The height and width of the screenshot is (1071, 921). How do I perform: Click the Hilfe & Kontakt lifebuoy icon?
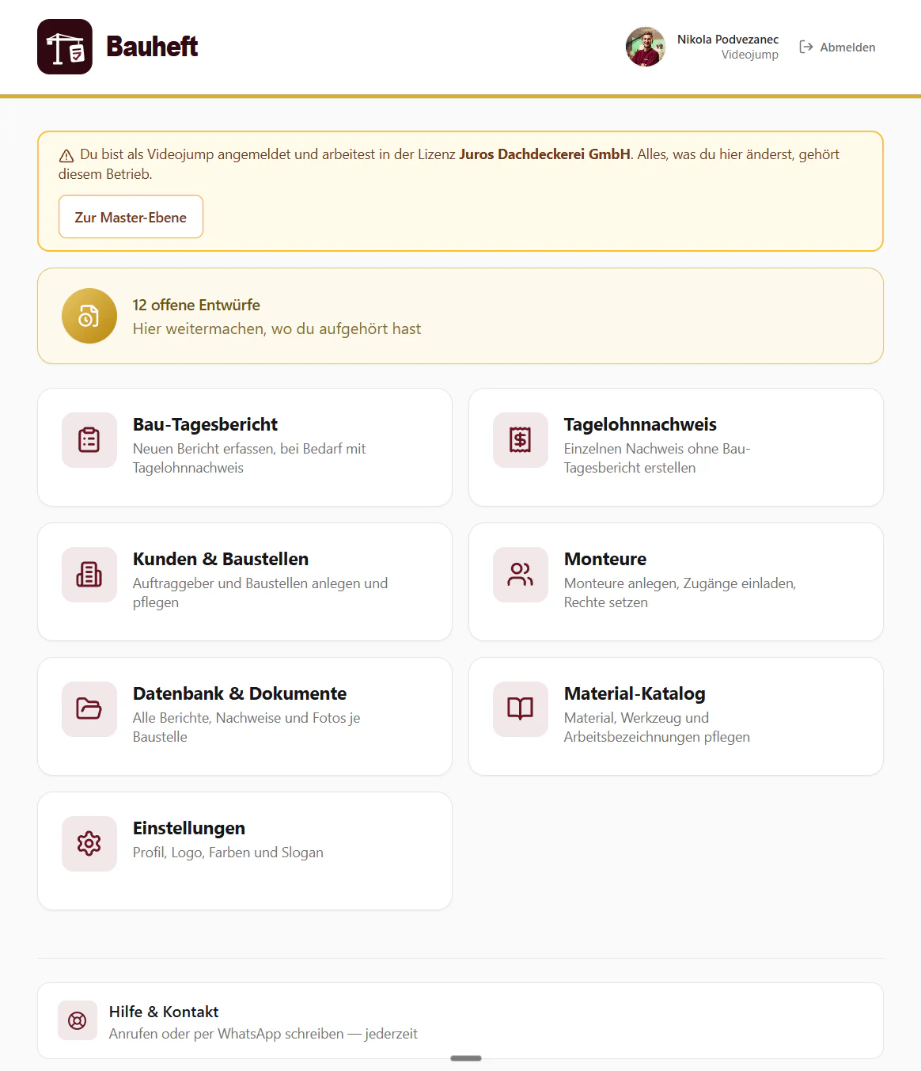click(78, 1020)
